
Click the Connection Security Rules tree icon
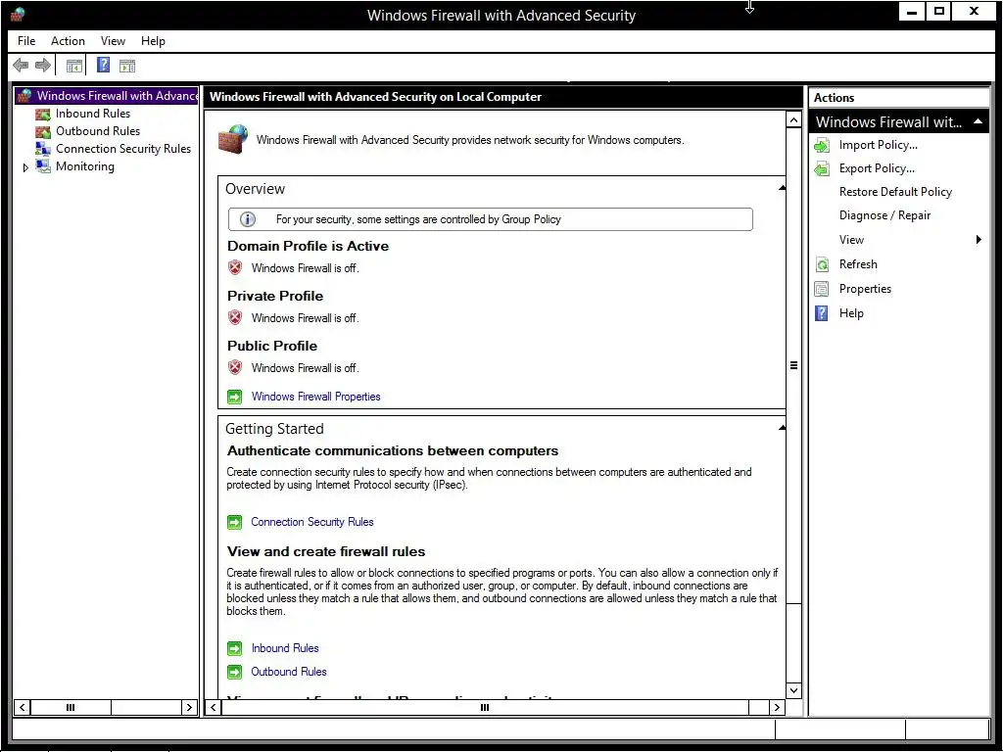43,149
